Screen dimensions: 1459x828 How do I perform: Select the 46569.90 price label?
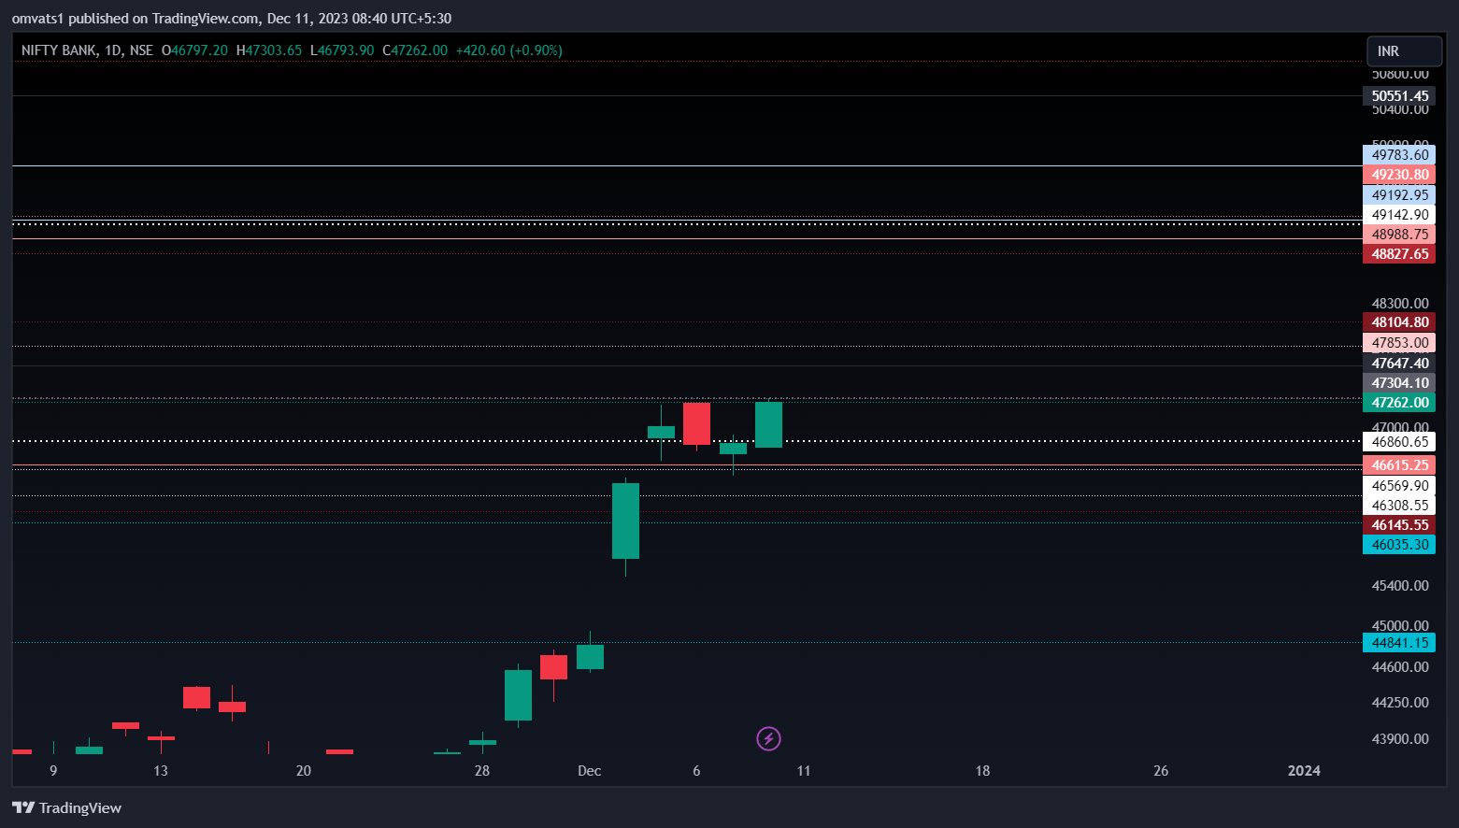coord(1399,486)
